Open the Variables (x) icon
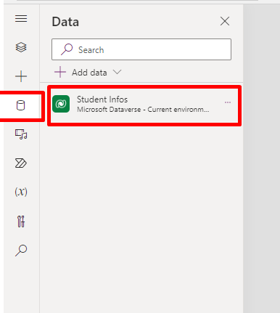The image size is (280, 313). click(21, 192)
